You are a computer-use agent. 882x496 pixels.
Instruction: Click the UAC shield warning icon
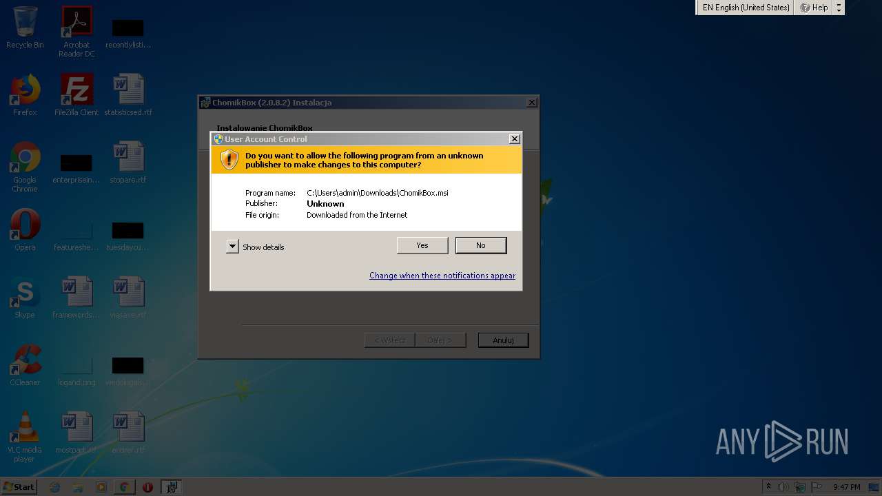pyautogui.click(x=229, y=160)
